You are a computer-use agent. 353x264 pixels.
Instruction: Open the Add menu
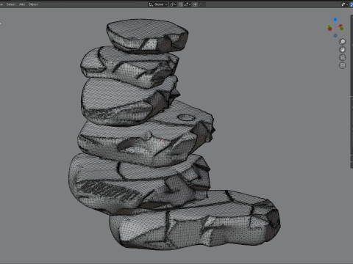pyautogui.click(x=22, y=4)
